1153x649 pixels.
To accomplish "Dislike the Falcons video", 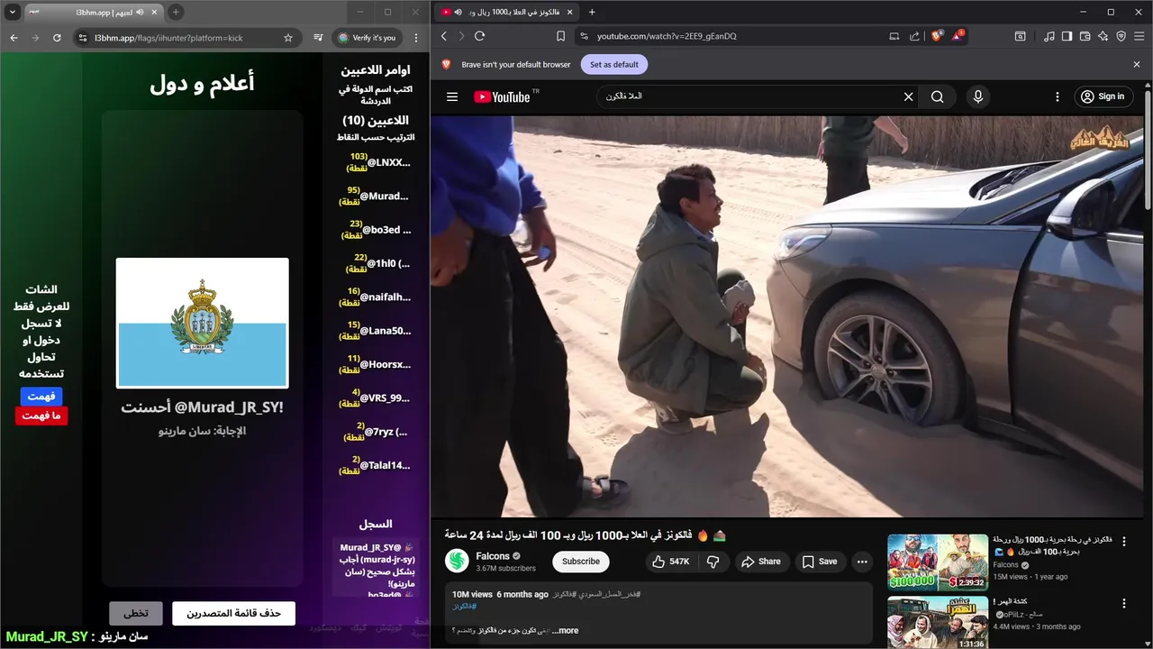I will (713, 562).
